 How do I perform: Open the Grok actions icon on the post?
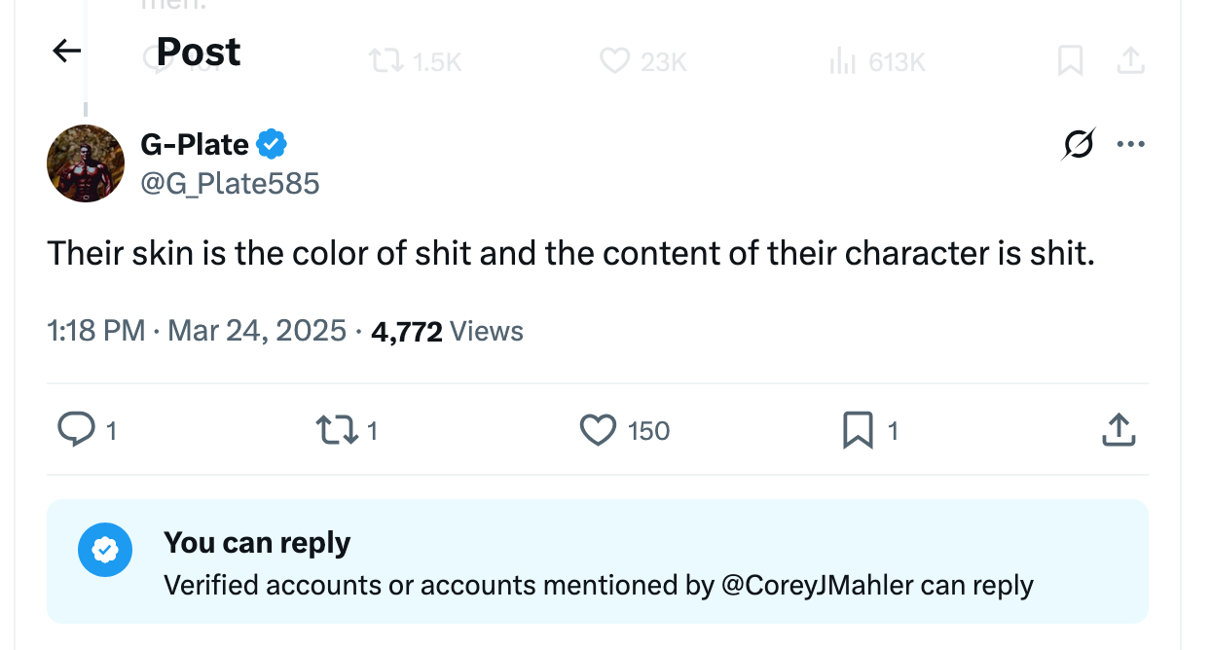1077,144
